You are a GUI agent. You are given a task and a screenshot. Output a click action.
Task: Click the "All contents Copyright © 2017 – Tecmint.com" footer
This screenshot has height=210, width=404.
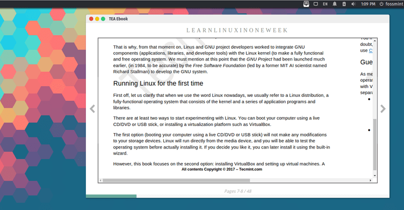click(222, 169)
